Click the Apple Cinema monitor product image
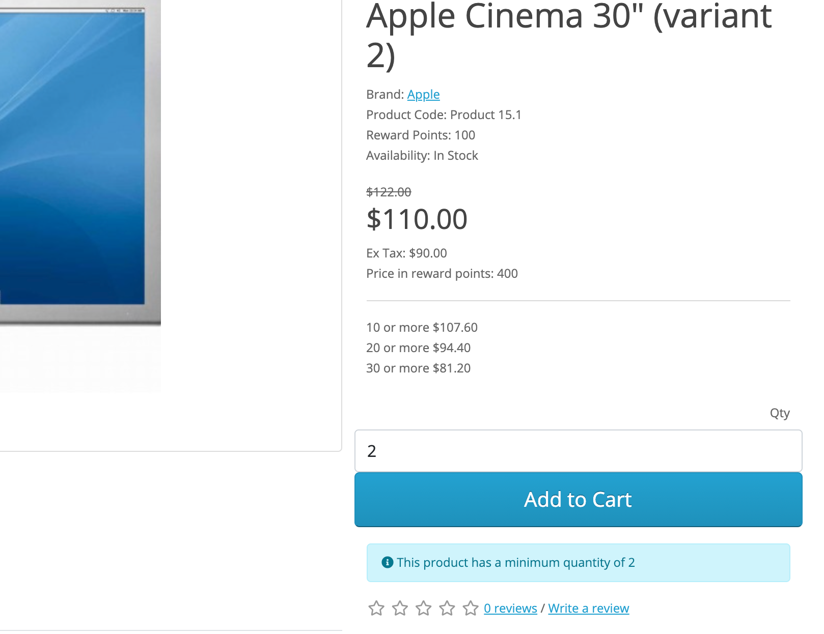Image resolution: width=824 pixels, height=634 pixels. pyautogui.click(x=76, y=163)
